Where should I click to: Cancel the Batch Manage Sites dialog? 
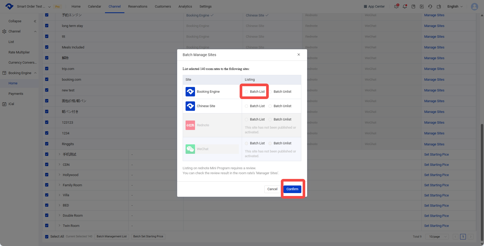[x=272, y=189]
